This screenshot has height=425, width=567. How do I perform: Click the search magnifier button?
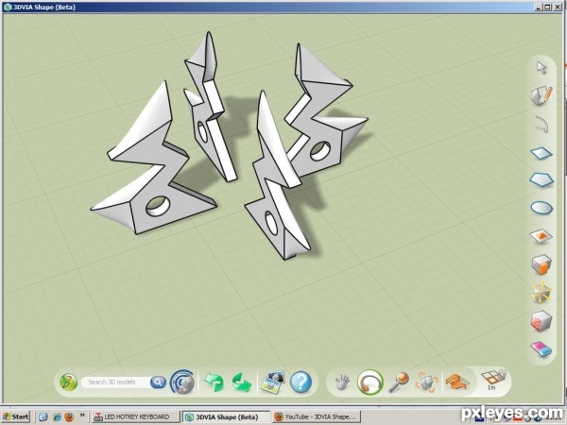coord(158,382)
